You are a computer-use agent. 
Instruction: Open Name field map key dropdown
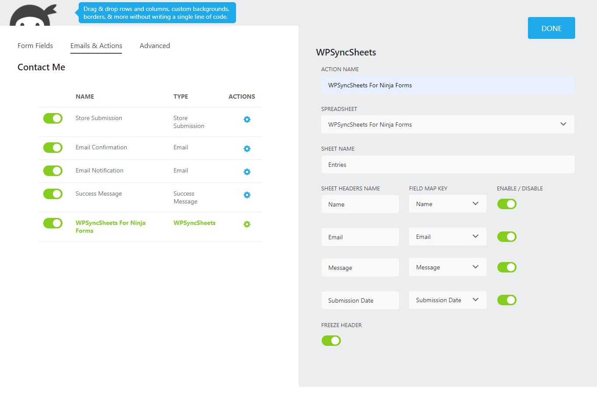(x=448, y=204)
